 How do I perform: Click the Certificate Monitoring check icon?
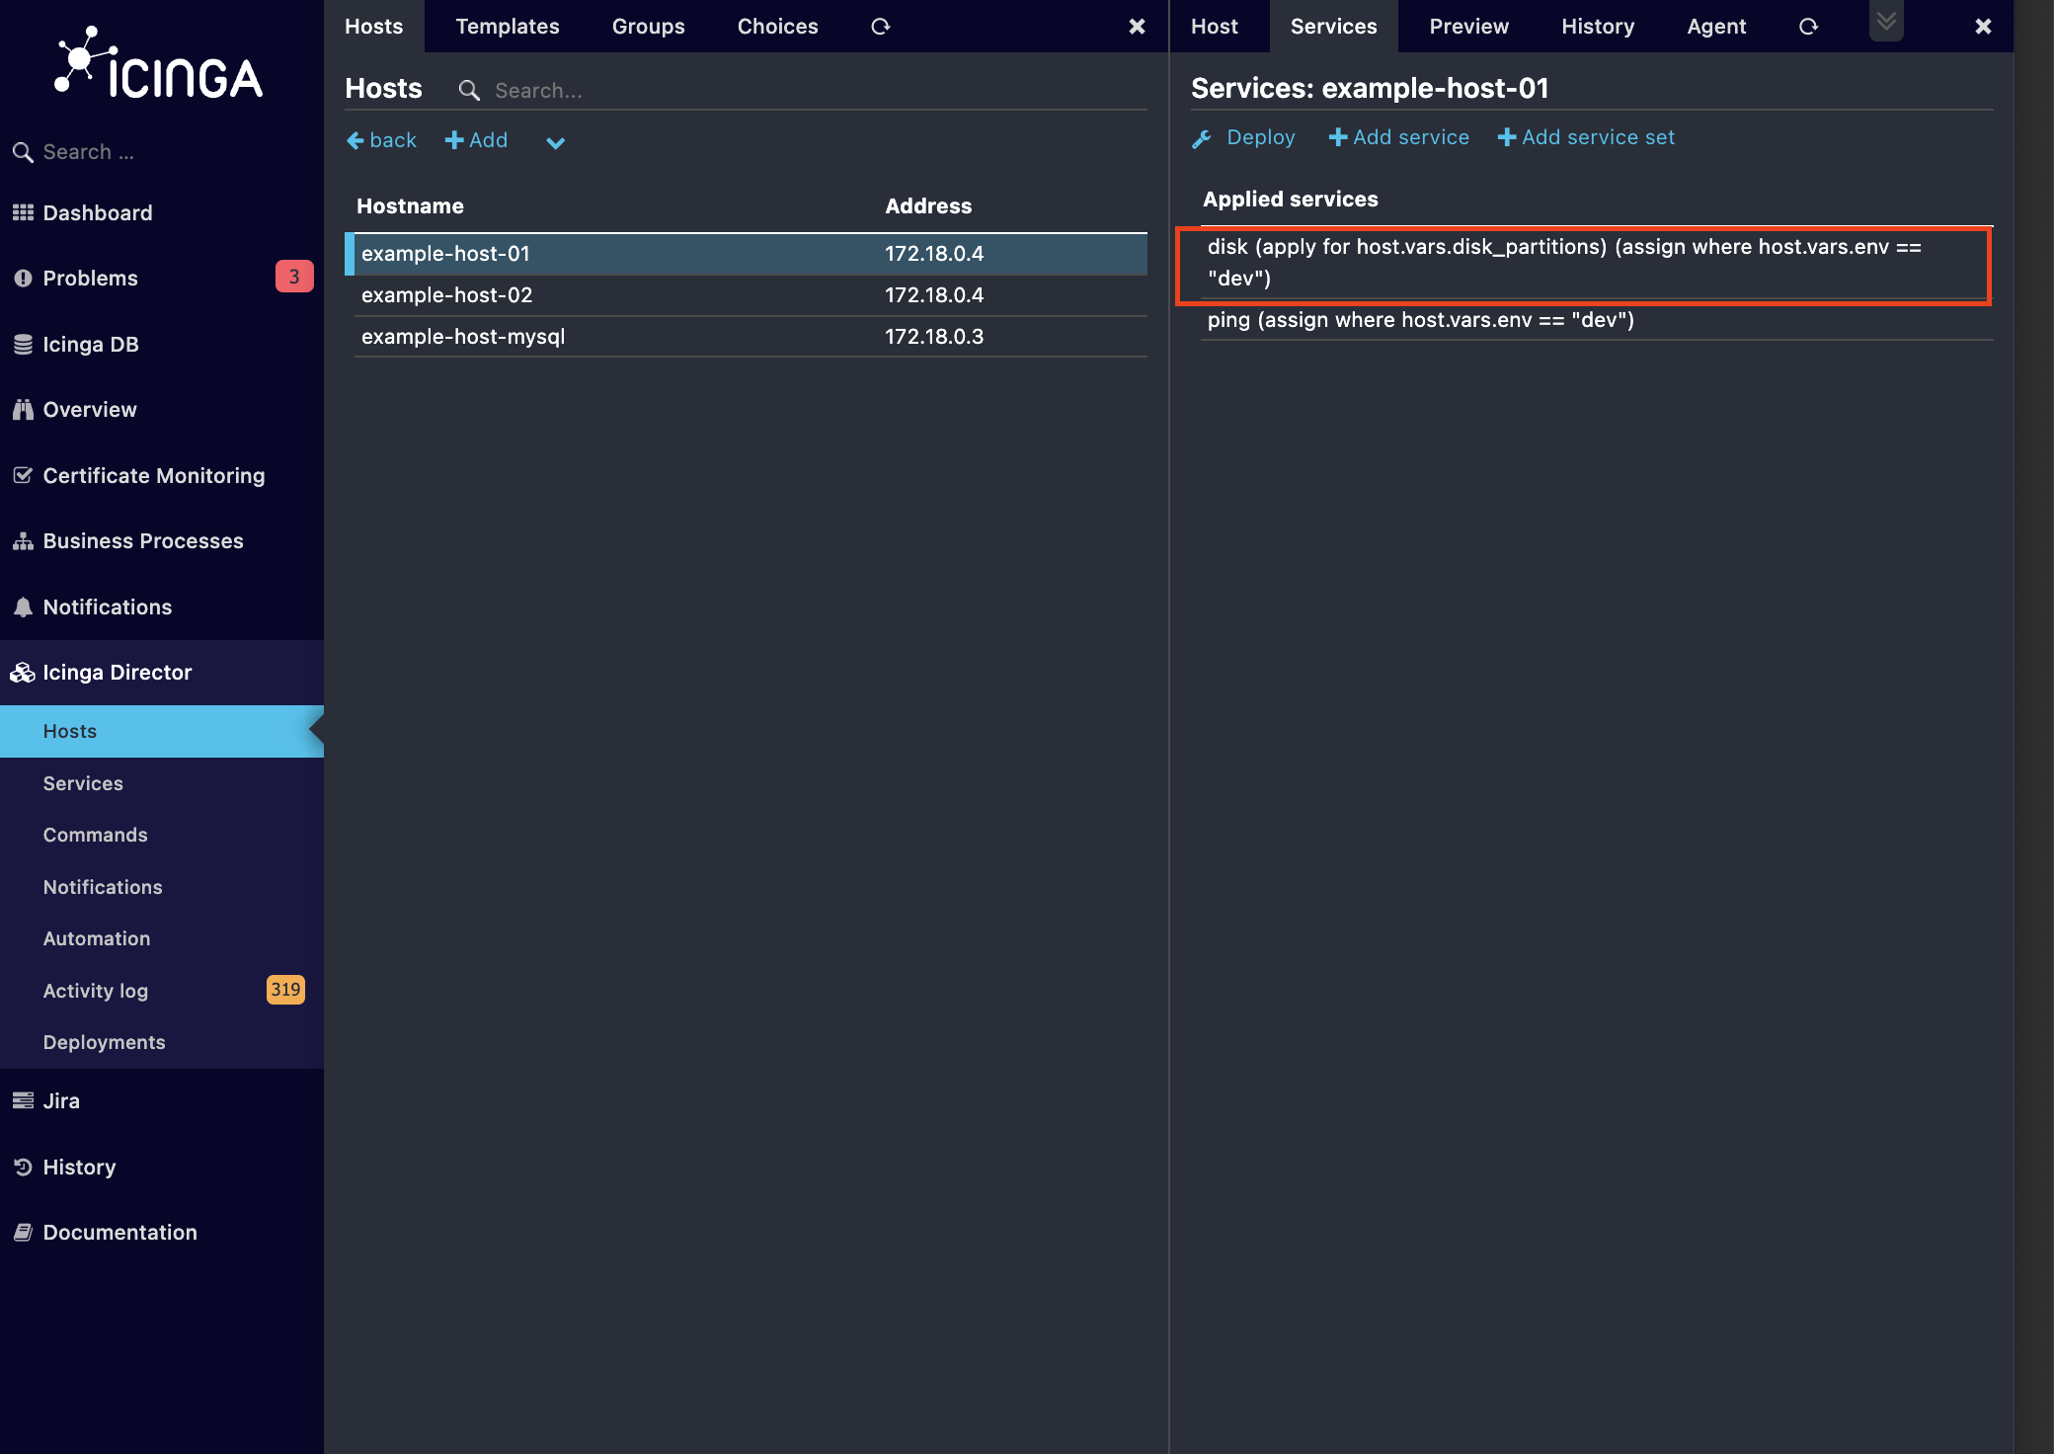[x=23, y=475]
